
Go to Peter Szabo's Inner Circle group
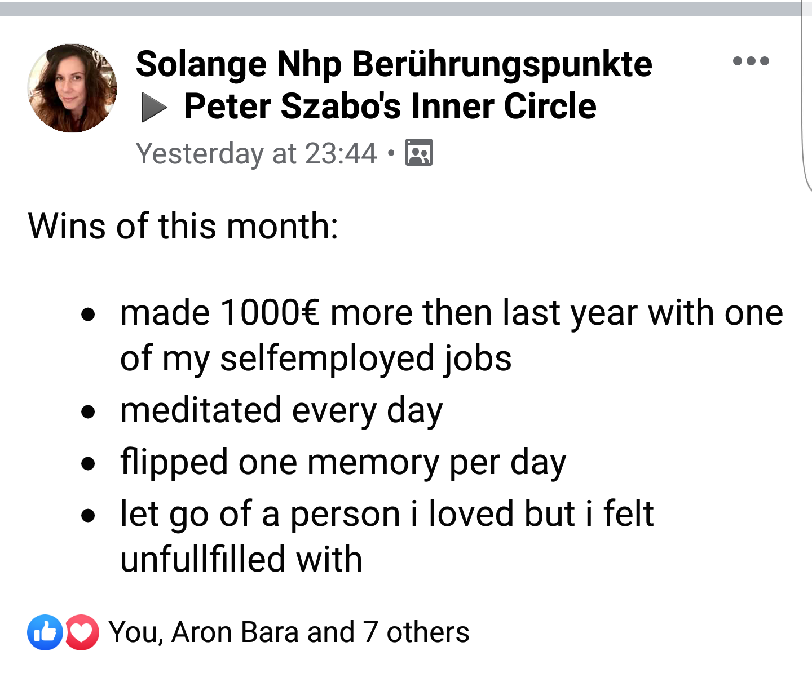point(390,107)
